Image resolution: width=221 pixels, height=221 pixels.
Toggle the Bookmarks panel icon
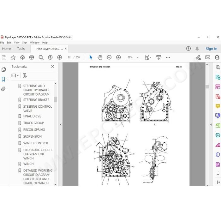(3, 79)
